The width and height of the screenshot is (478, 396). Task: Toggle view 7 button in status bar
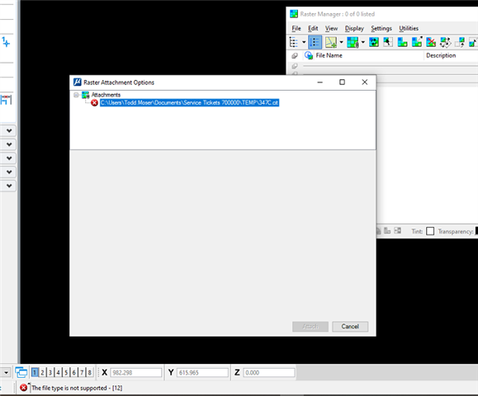click(82, 372)
